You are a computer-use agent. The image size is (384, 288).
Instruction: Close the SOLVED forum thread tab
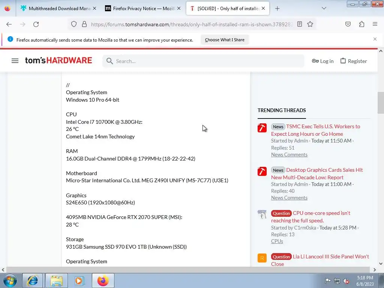(x=263, y=9)
